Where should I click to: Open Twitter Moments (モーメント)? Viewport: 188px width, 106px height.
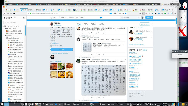click(x=63, y=18)
